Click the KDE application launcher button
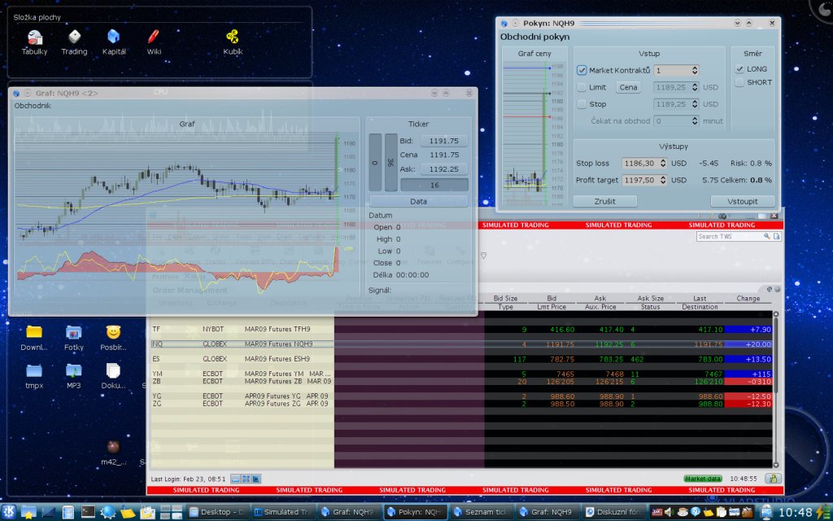This screenshot has height=521, width=833. point(9,511)
